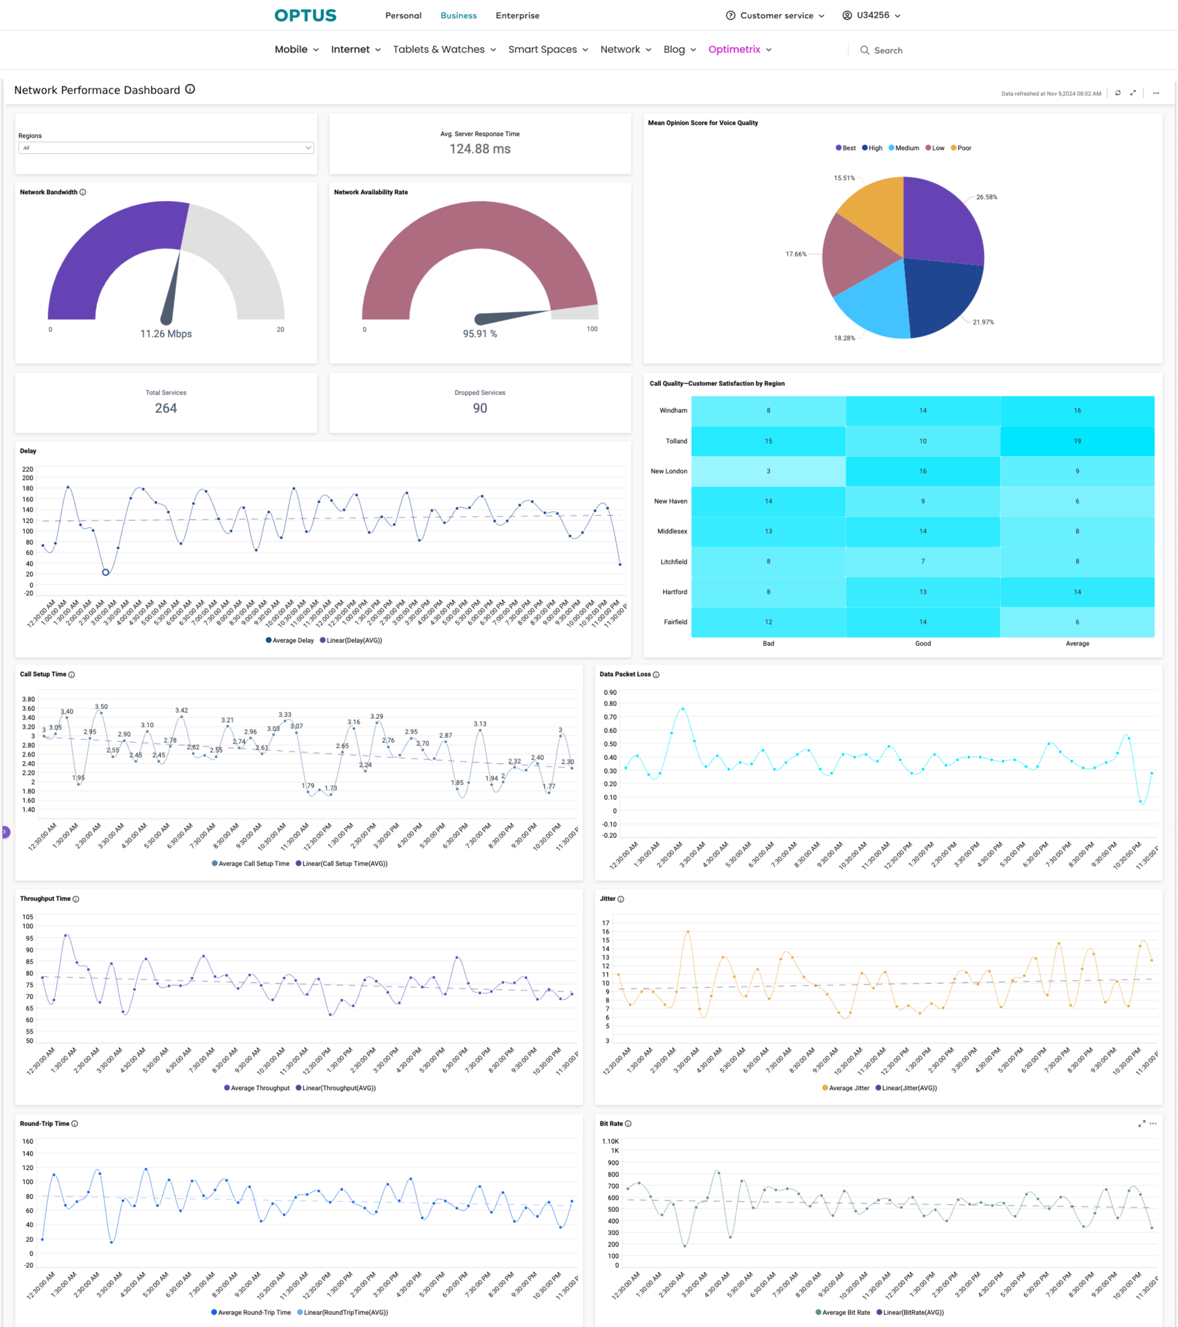Click the Personal link in the header

pos(403,16)
